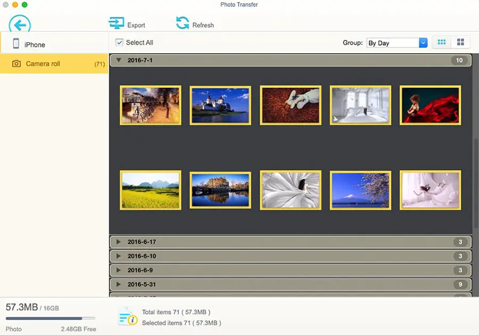Viewport: 479px width, 335px height.
Task: Click the iPhone device icon
Action: 16,44
